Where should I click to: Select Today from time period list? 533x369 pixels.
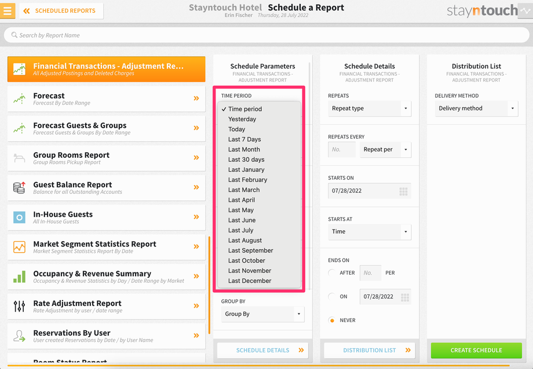pos(259,130)
